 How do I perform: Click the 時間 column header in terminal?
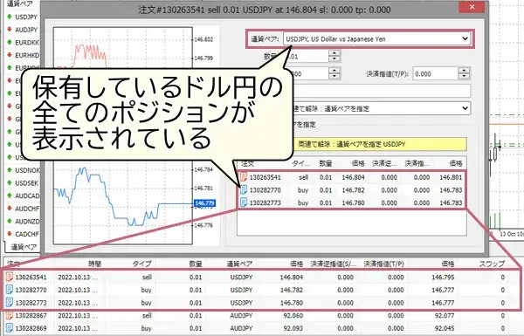pyautogui.click(x=94, y=264)
